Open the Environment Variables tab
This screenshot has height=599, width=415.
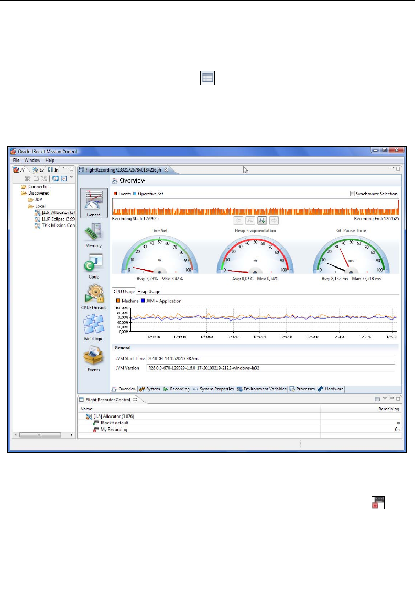261,389
